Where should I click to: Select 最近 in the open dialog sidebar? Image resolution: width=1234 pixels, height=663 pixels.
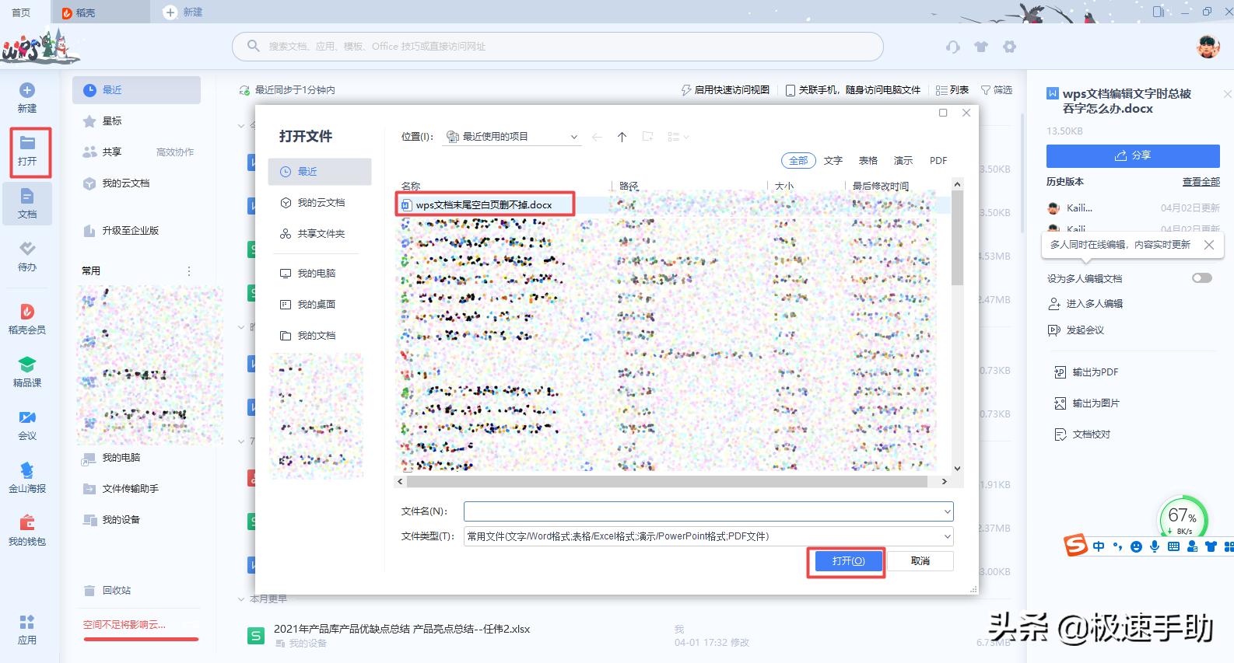tap(320, 172)
